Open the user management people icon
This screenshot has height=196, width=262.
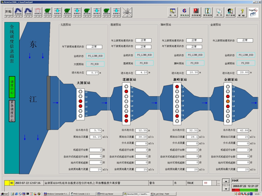click(x=230, y=12)
